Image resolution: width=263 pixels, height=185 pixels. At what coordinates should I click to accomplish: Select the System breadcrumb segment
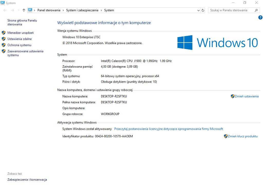click(x=109, y=10)
